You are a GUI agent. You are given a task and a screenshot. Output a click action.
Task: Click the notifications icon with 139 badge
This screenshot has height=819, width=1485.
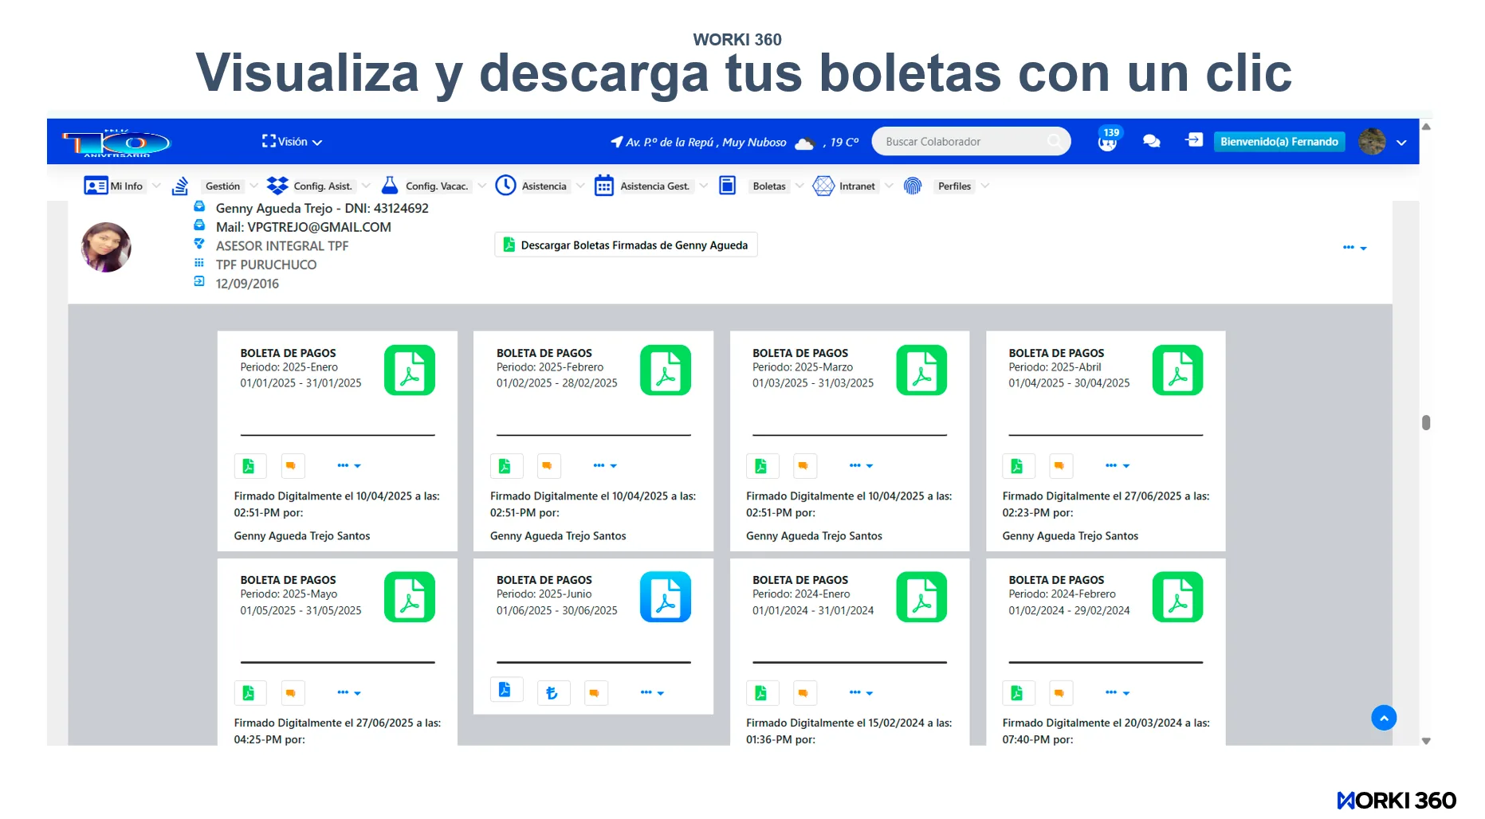pyautogui.click(x=1107, y=141)
